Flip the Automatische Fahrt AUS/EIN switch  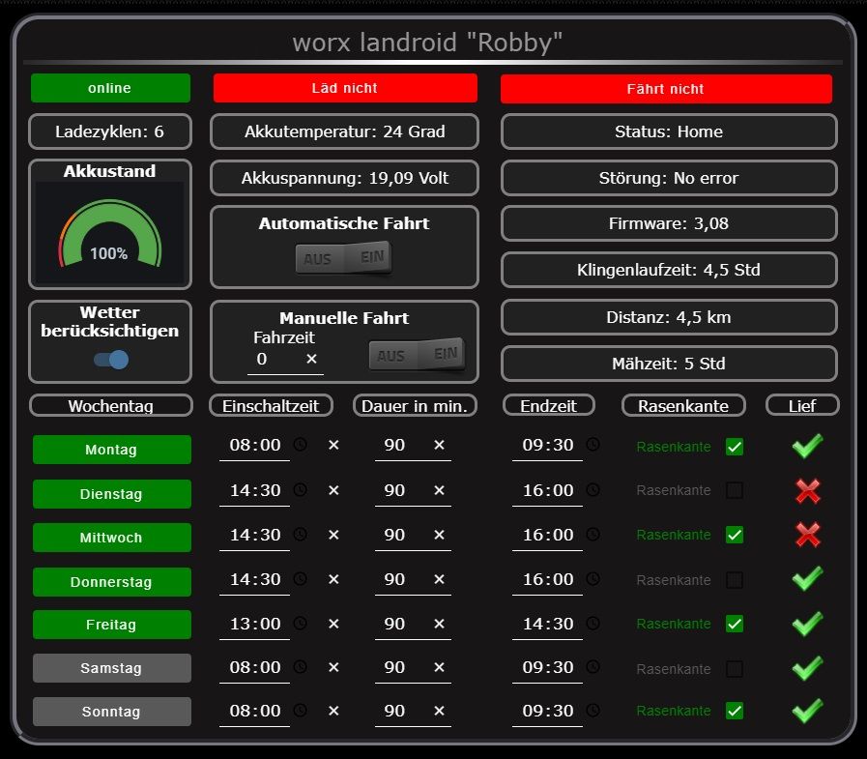coord(343,258)
